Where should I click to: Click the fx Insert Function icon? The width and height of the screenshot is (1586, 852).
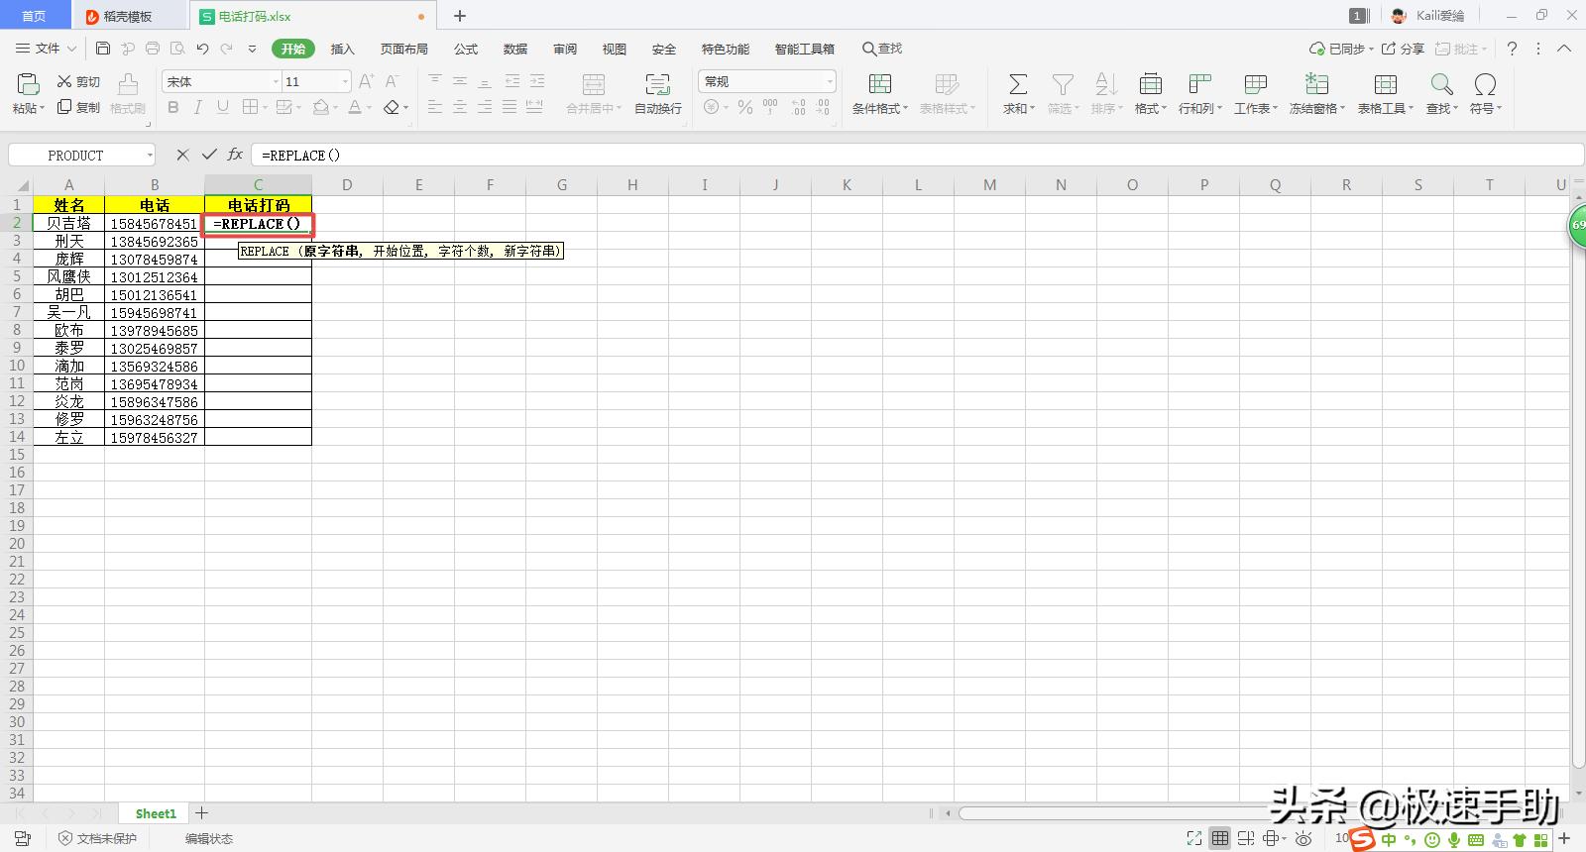click(235, 155)
